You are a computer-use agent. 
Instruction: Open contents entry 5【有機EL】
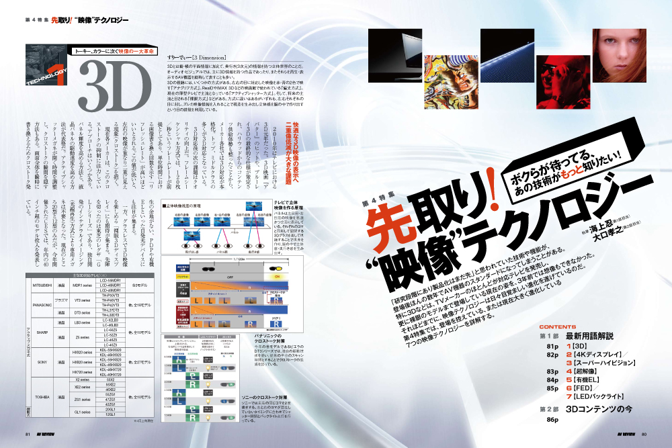(585, 379)
